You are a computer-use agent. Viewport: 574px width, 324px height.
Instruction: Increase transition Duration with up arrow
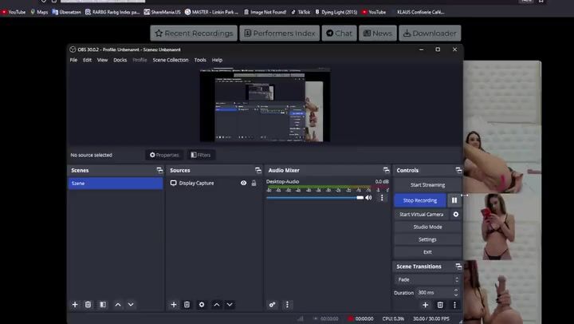pyautogui.click(x=456, y=290)
